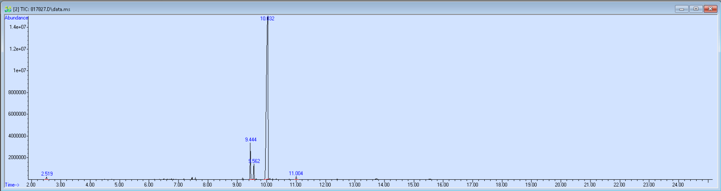Select the peak label 9.562
Viewport: 721px width, 191px height.
254,161
